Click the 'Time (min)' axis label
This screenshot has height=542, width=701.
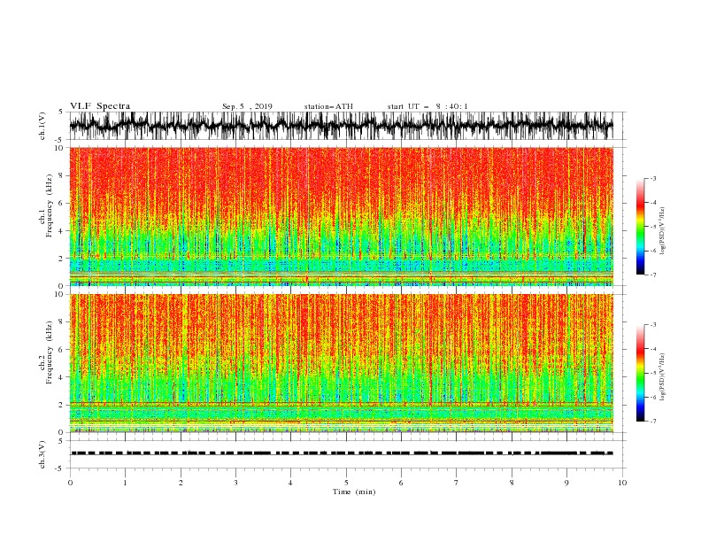point(354,492)
